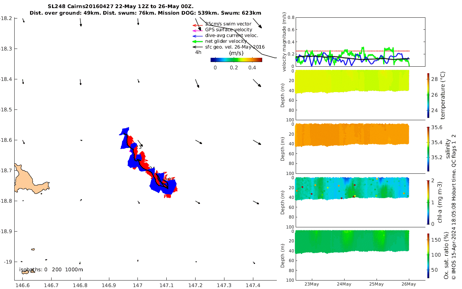Click the chl-a depth section panel
The width and height of the screenshot is (462, 289).
(x=360, y=202)
